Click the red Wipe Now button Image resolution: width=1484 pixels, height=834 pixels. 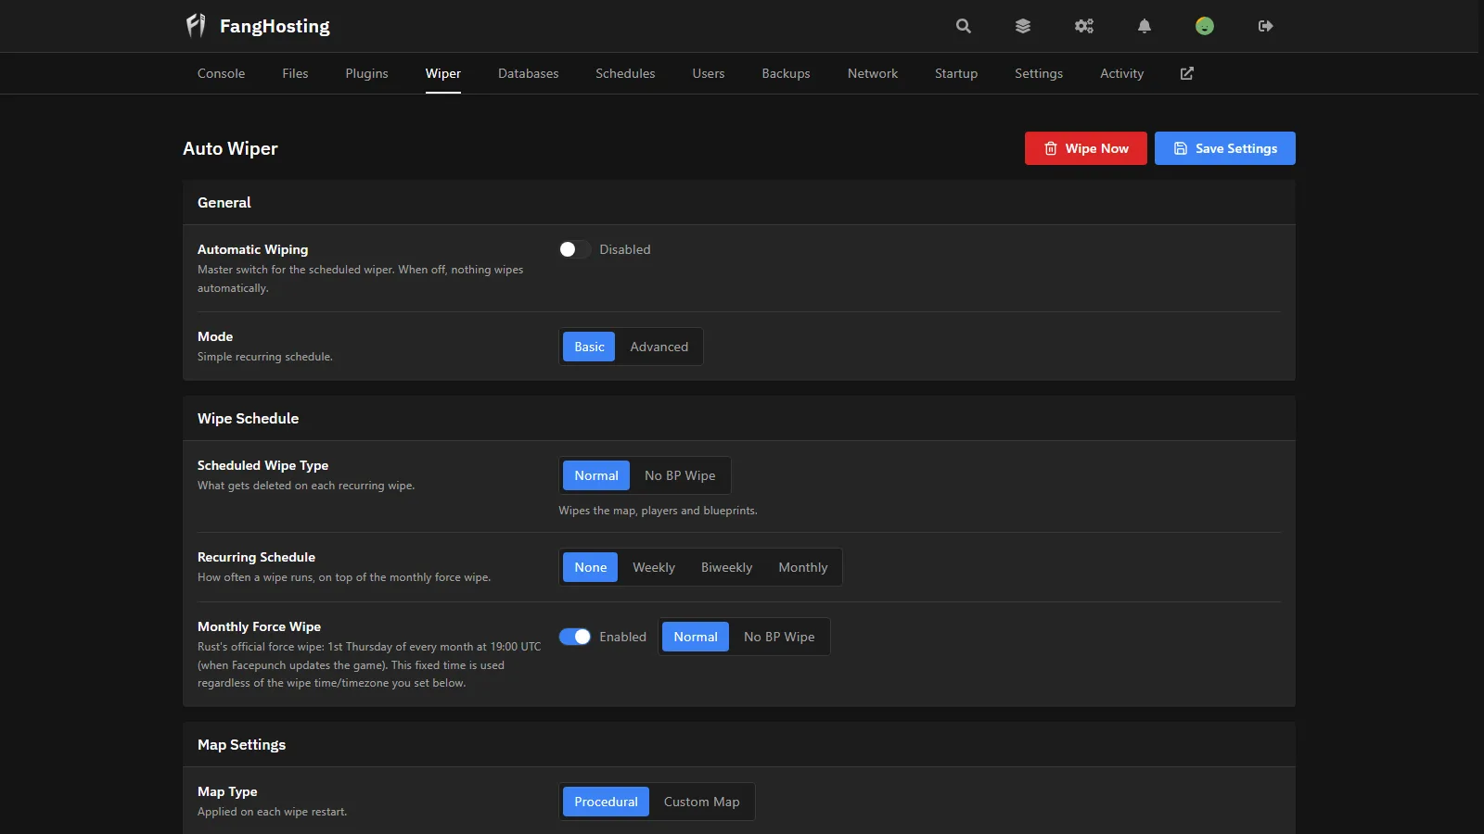click(x=1086, y=148)
